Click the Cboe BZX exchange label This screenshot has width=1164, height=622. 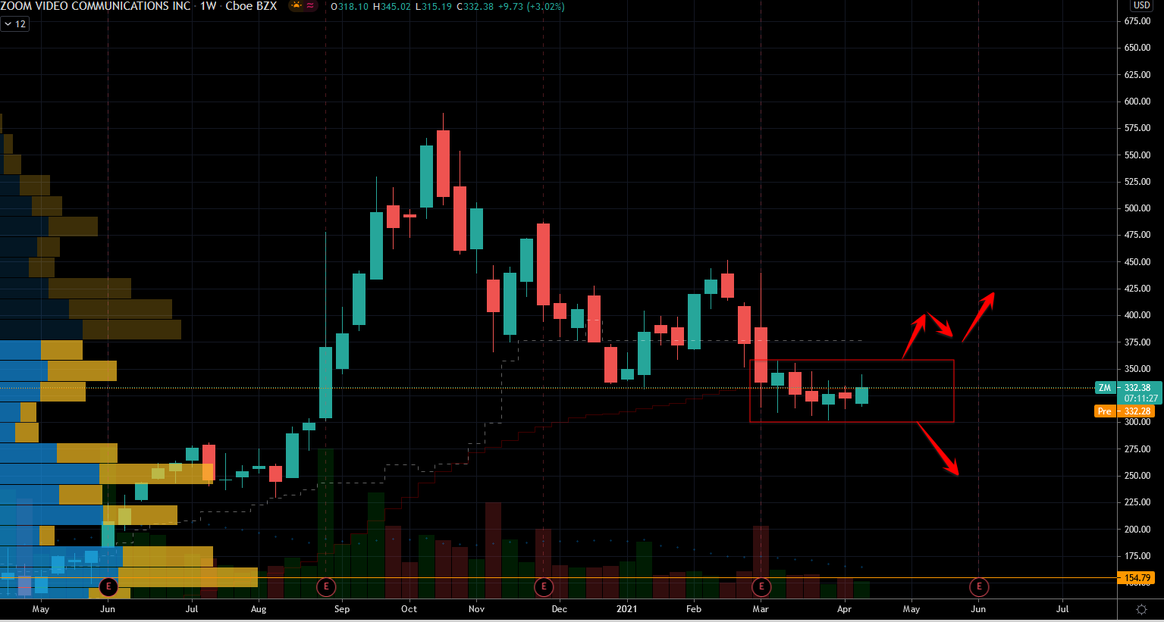[x=251, y=6]
